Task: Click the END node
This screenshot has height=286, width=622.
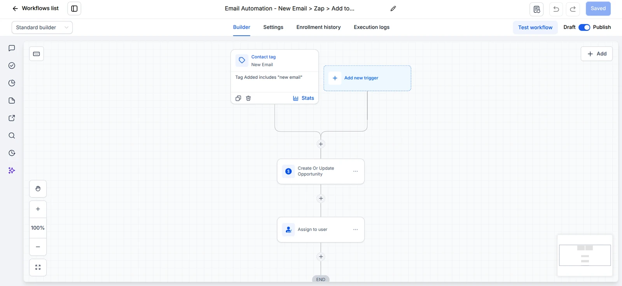Action: [x=321, y=279]
